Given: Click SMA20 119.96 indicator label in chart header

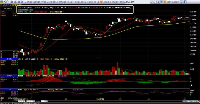Looking at the screenshot, I should (x=41, y=12).
